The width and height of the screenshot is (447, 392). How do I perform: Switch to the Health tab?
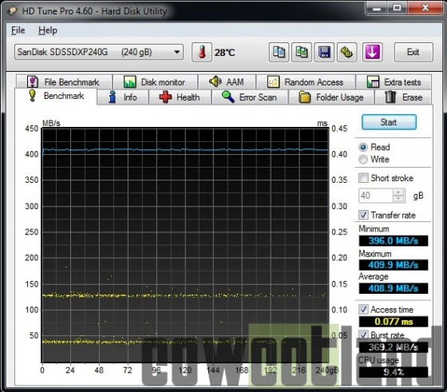click(180, 97)
